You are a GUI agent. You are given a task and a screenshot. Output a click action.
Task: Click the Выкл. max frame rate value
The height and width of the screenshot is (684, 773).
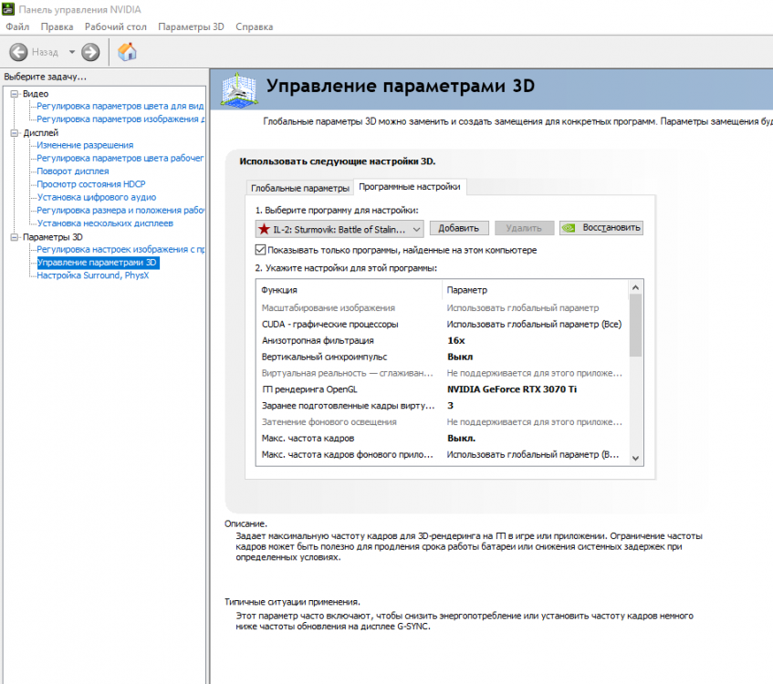tap(462, 438)
